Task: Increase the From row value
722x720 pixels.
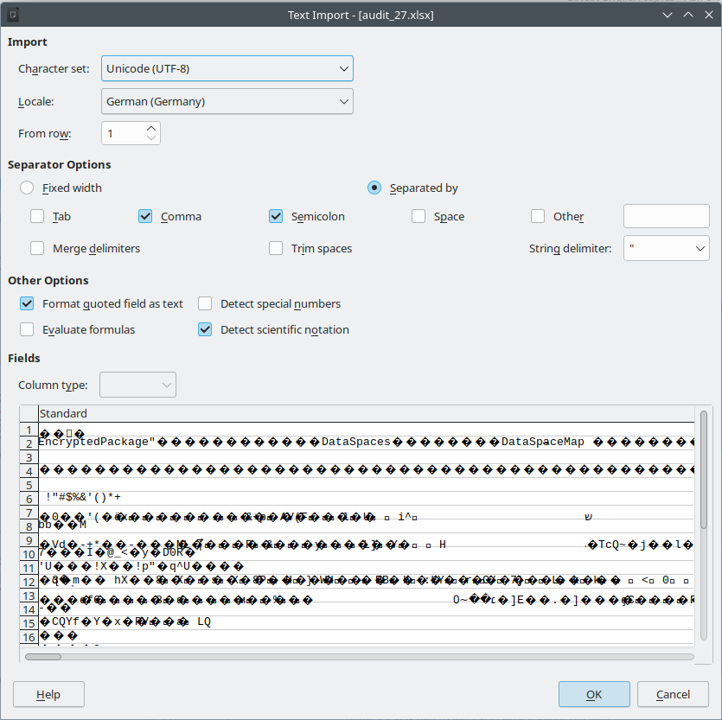Action: pos(151,129)
